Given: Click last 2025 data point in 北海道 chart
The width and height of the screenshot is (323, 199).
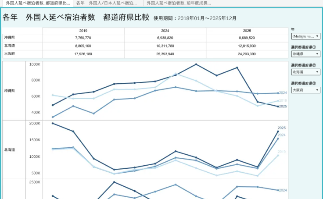Looking at the screenshot, I should [x=278, y=131].
